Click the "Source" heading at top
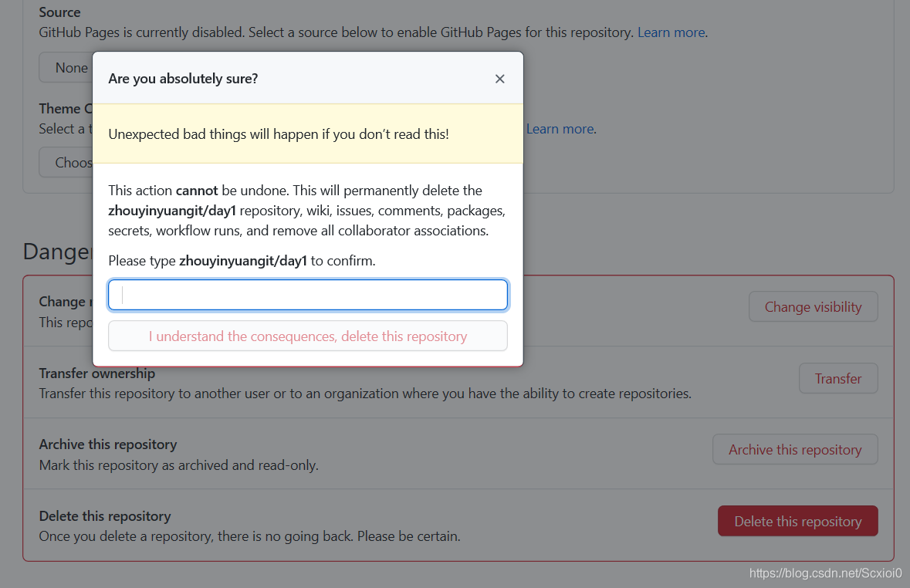The width and height of the screenshot is (910, 588). 59,12
